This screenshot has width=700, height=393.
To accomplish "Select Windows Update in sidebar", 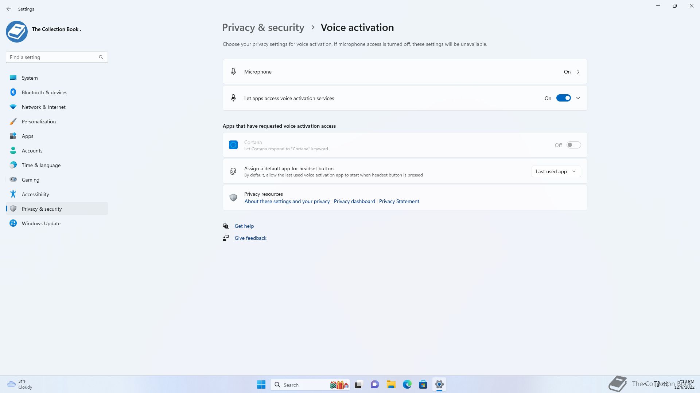I will tap(41, 223).
